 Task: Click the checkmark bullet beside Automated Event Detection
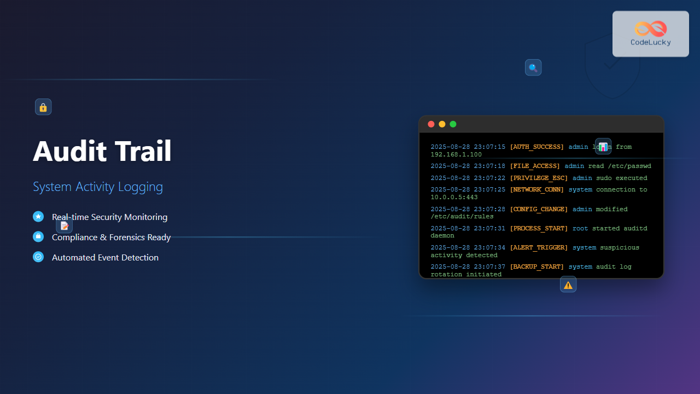coord(38,257)
